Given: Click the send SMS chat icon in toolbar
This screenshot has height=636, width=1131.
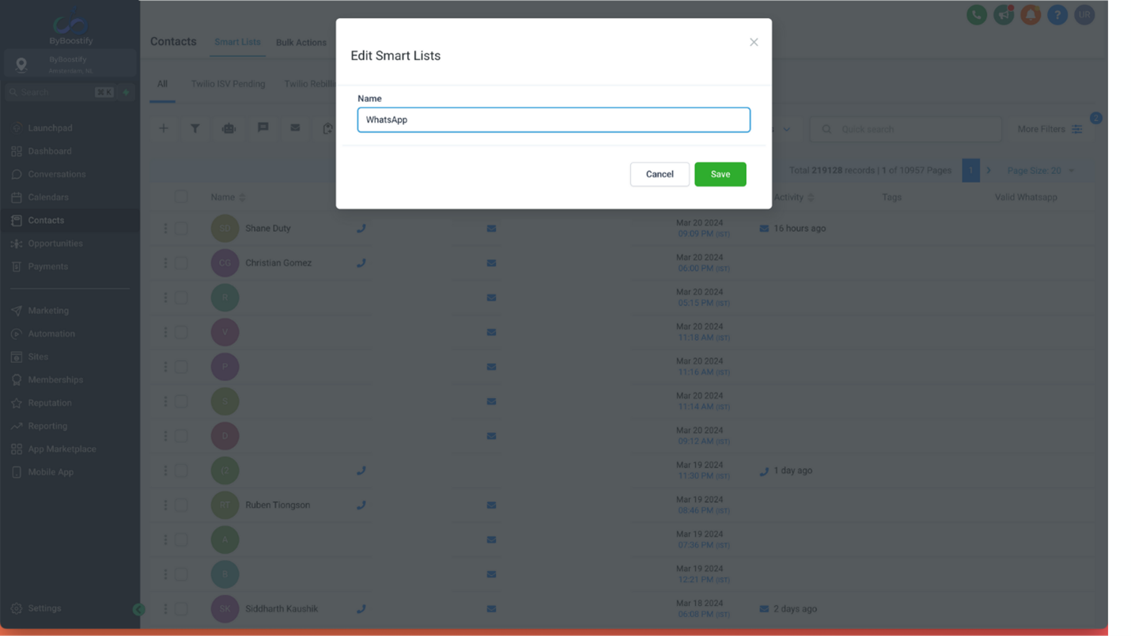Looking at the screenshot, I should (263, 127).
